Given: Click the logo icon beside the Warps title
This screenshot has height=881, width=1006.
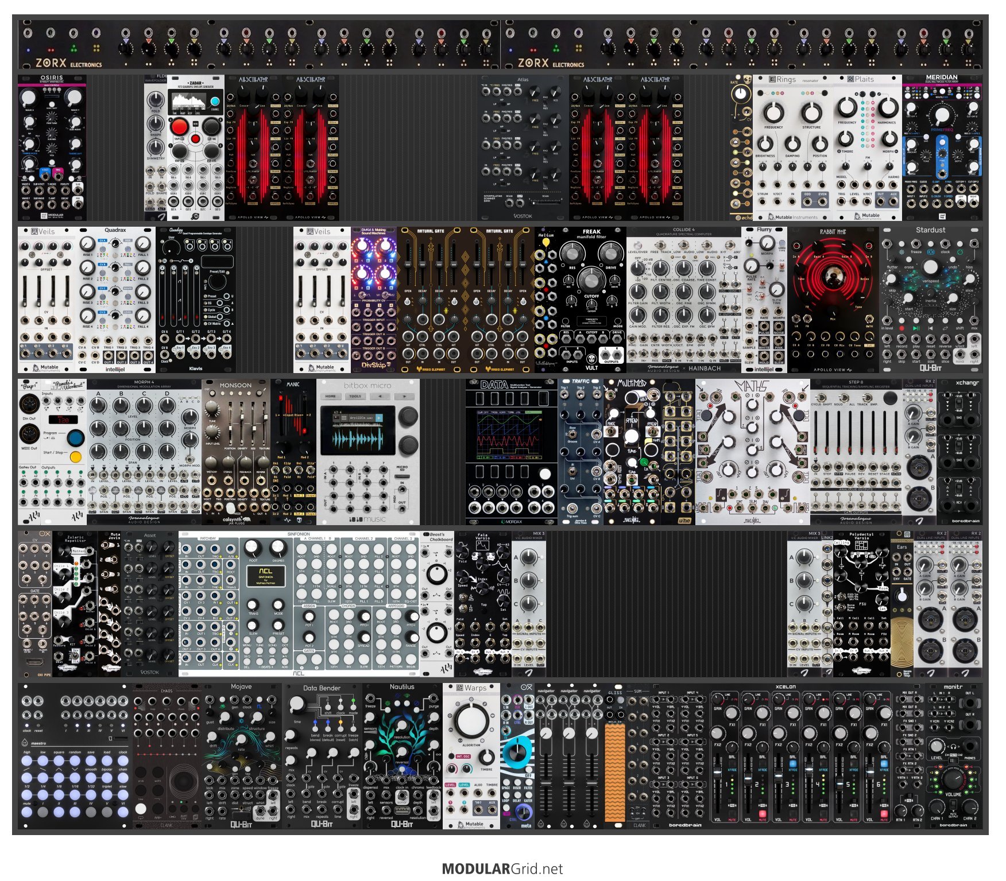Looking at the screenshot, I should [x=460, y=688].
